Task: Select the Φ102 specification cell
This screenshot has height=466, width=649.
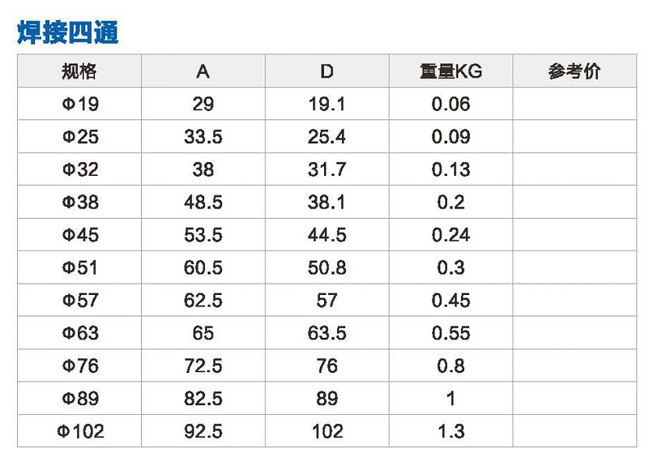Action: [79, 431]
